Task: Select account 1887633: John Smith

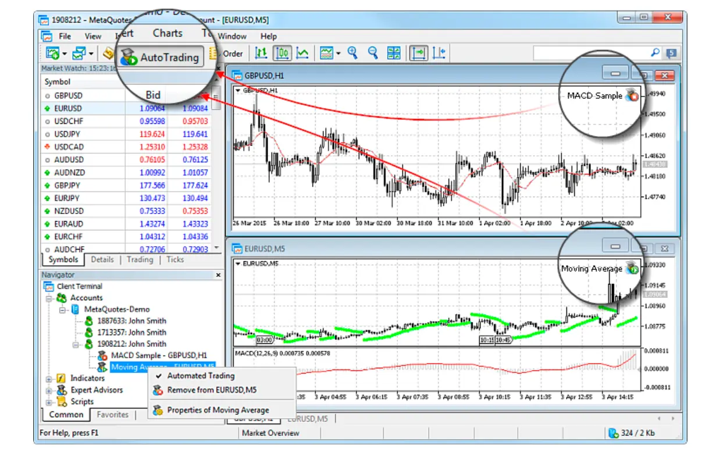Action: tap(131, 321)
